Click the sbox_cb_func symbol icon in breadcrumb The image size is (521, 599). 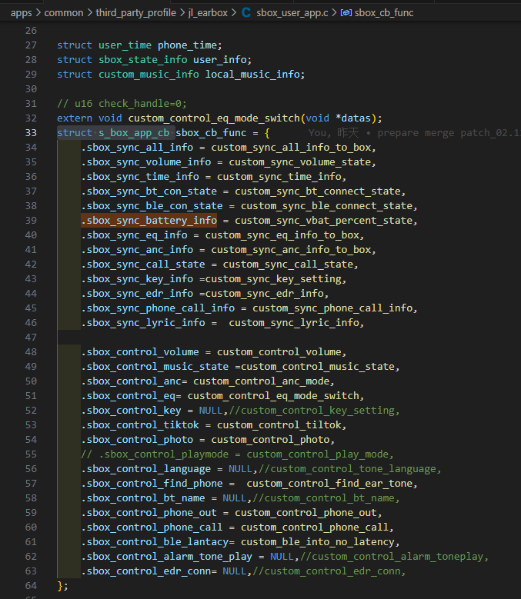pos(346,13)
